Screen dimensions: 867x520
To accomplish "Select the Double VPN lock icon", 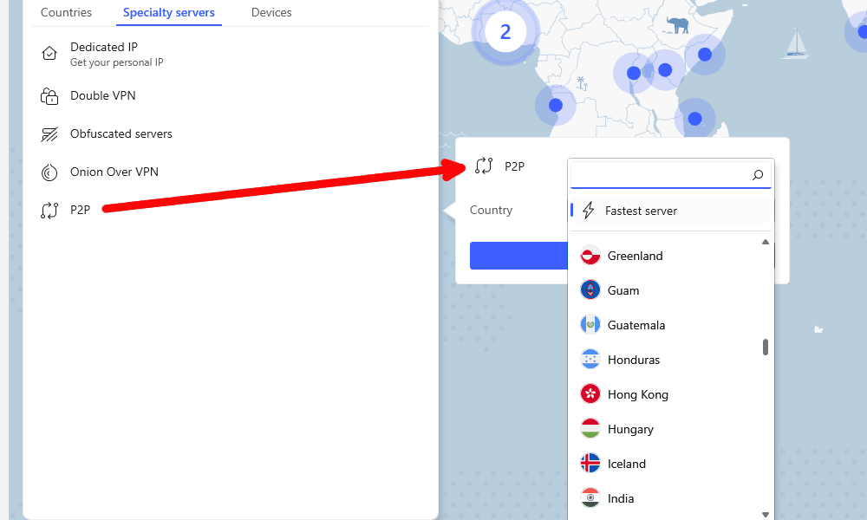I will pyautogui.click(x=49, y=96).
